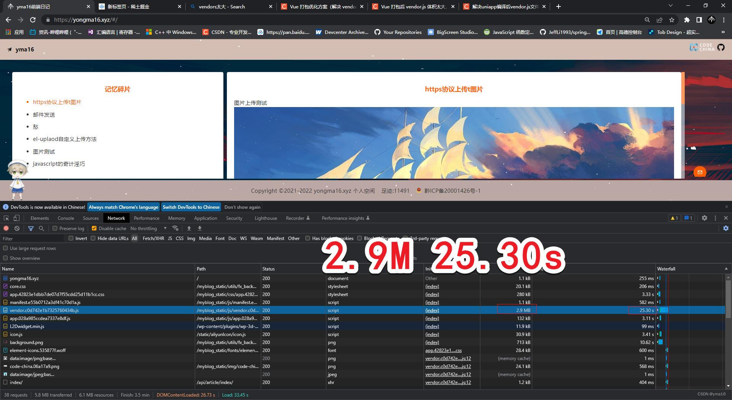Open the Your Repositories bookmark
732x400 pixels.
pos(398,32)
